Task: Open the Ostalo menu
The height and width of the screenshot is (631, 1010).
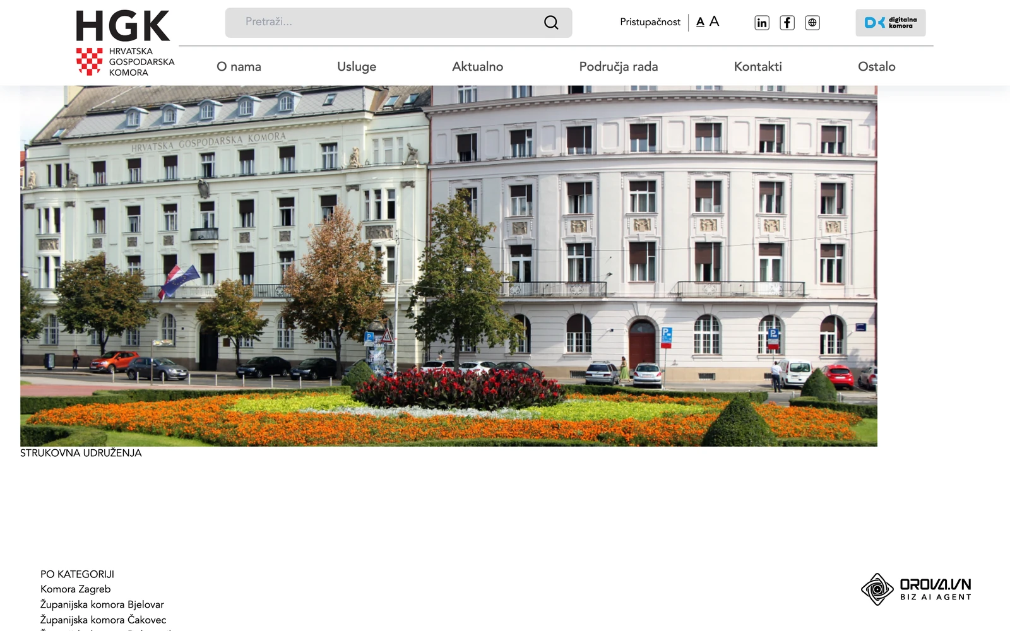Action: pyautogui.click(x=877, y=66)
